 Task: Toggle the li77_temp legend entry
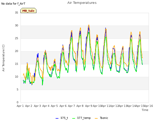tap(81, 118)
